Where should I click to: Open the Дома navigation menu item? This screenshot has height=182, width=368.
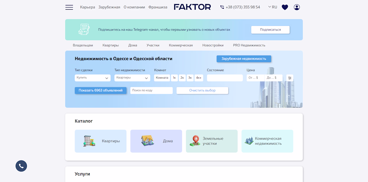(x=132, y=45)
